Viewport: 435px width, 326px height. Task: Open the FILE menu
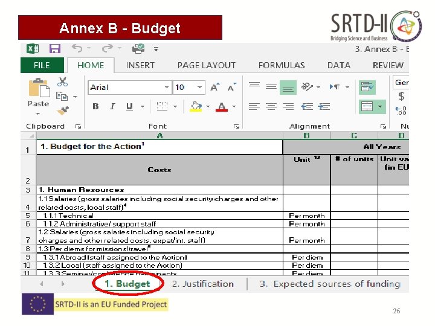click(x=42, y=65)
